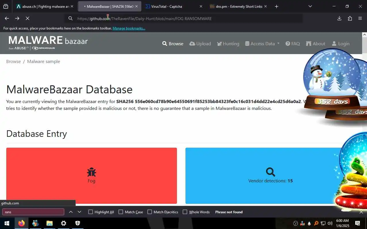Screen dimensions: 367x229
Task: Click the volume icon in the system tray
Action: pyautogui.click(x=330, y=223)
